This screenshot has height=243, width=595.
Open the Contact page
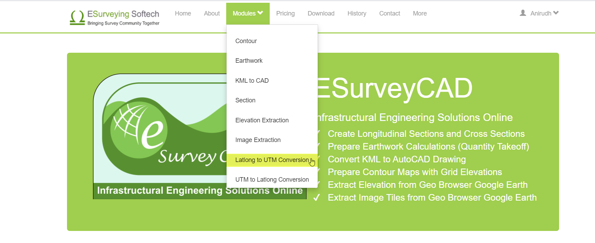(390, 13)
